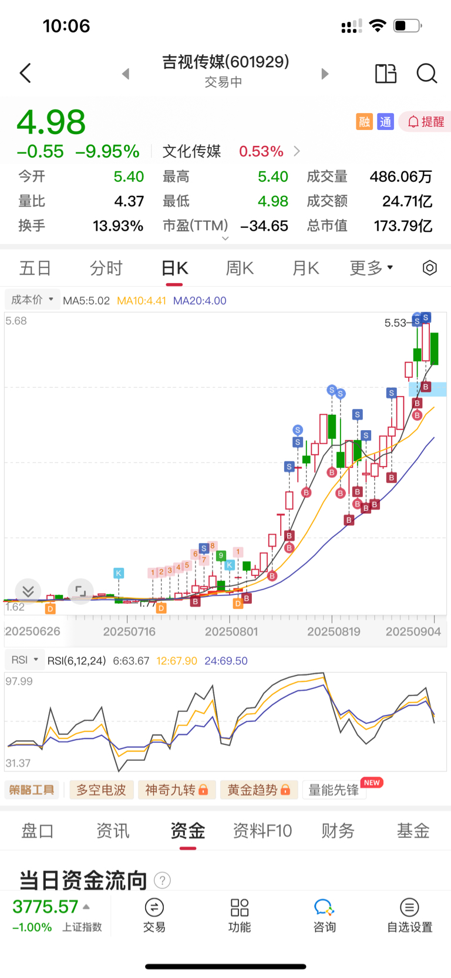Show help for 当日资金流向
The image size is (451, 978).
[162, 880]
